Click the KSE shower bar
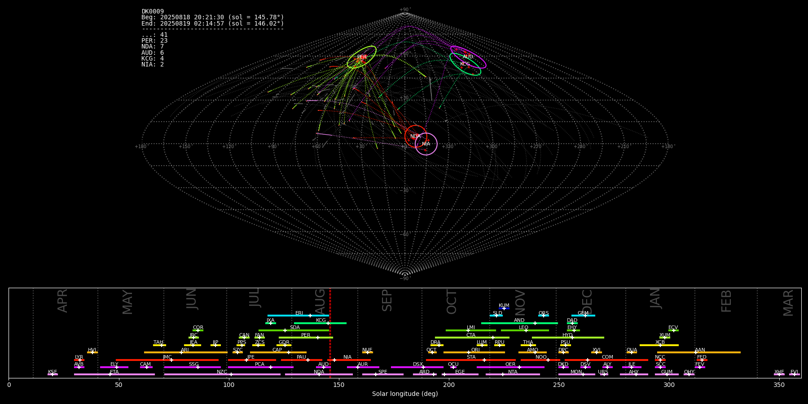 point(53,374)
